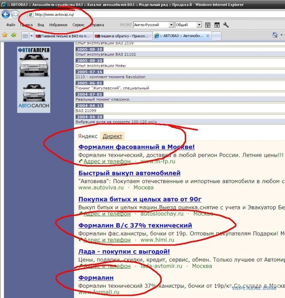Click the Add to Favorites star-plus icon
Viewport: 285px width, 298px height.
[x=14, y=35]
